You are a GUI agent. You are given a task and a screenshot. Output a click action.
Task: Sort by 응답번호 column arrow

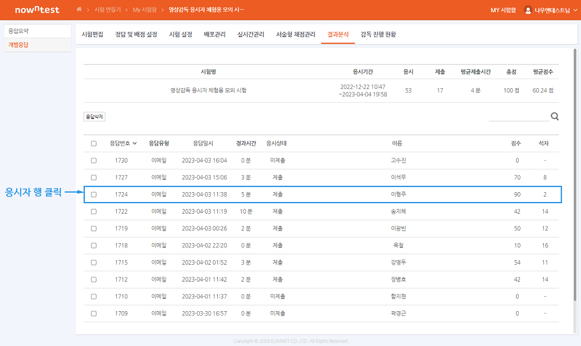click(135, 143)
